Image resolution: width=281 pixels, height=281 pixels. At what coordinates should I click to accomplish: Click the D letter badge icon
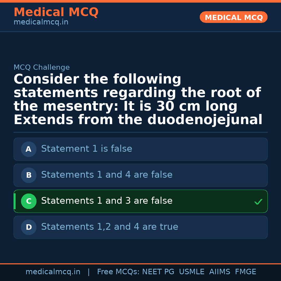29,227
